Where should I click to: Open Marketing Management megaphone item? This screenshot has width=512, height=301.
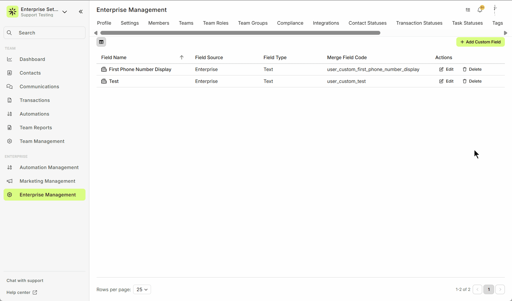pyautogui.click(x=47, y=181)
